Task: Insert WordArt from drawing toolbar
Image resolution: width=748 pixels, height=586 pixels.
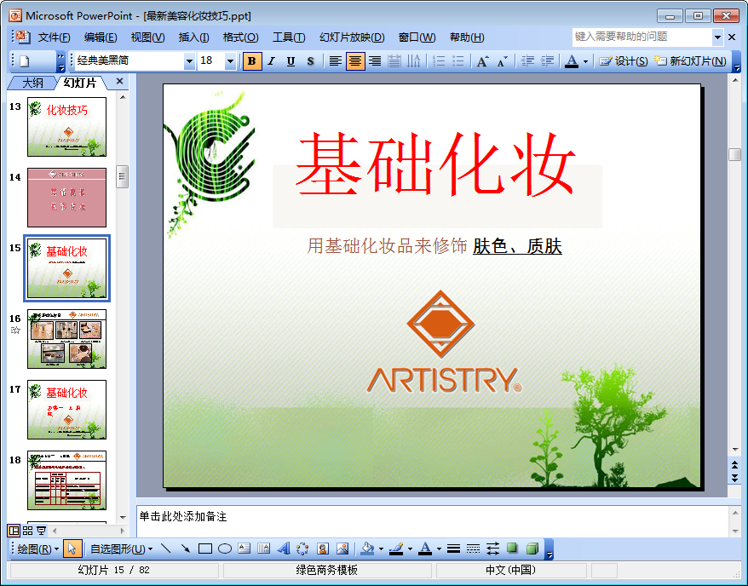Action: (x=284, y=549)
